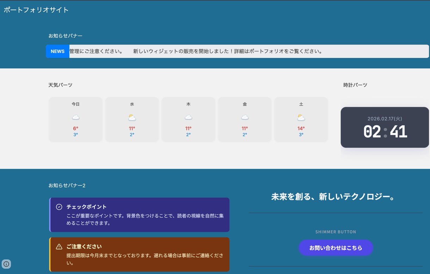430x274 pixels.
Task: Click the 2026.02.17(火) date text
Action: 385,119
